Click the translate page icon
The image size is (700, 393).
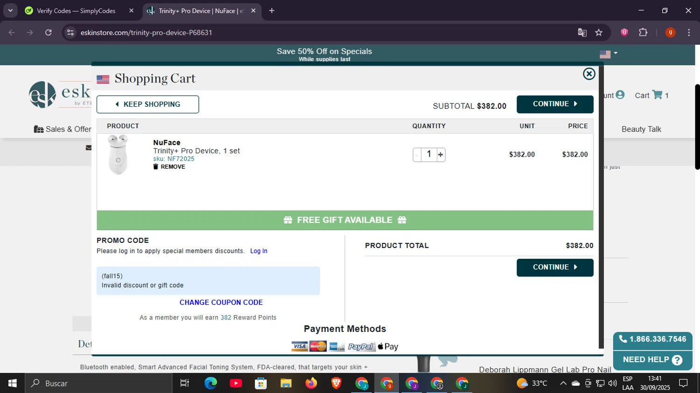582,33
